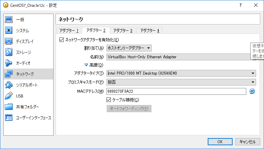
Task: Switch to the アダプター 1 tab
Action: tap(69, 31)
